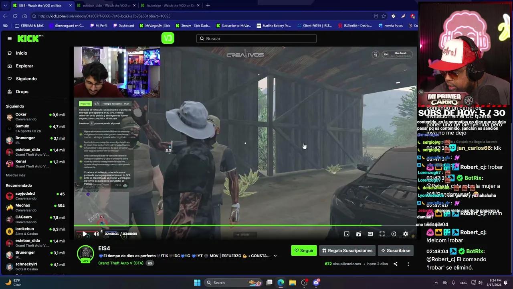Follow EIS4 with the Seguir button
Image resolution: width=513 pixels, height=289 pixels.
[304, 250]
